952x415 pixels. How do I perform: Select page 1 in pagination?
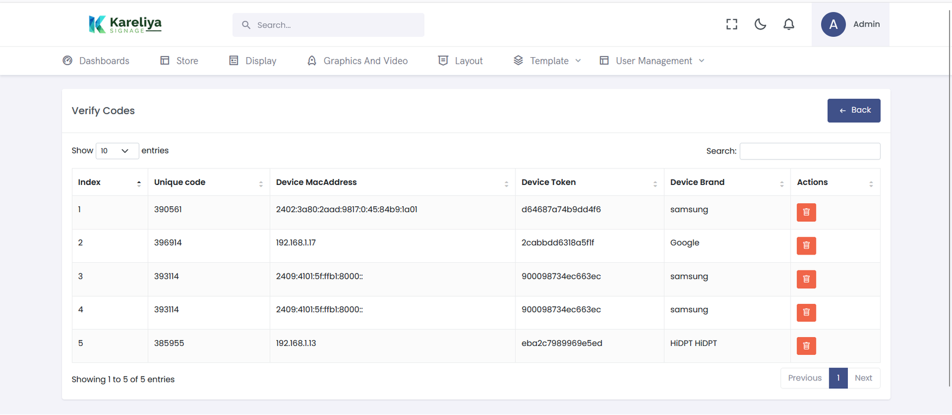pos(838,378)
